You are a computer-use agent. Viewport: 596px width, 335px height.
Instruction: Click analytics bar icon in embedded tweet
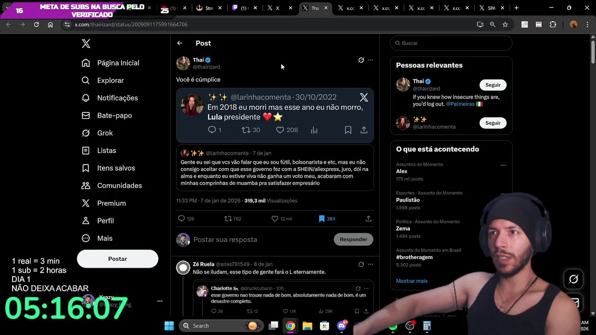314,130
